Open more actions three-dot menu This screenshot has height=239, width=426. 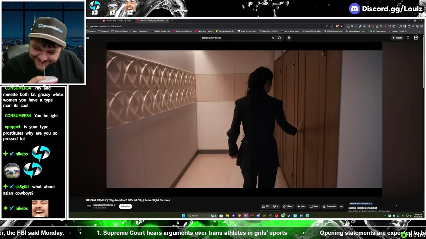pos(341,206)
